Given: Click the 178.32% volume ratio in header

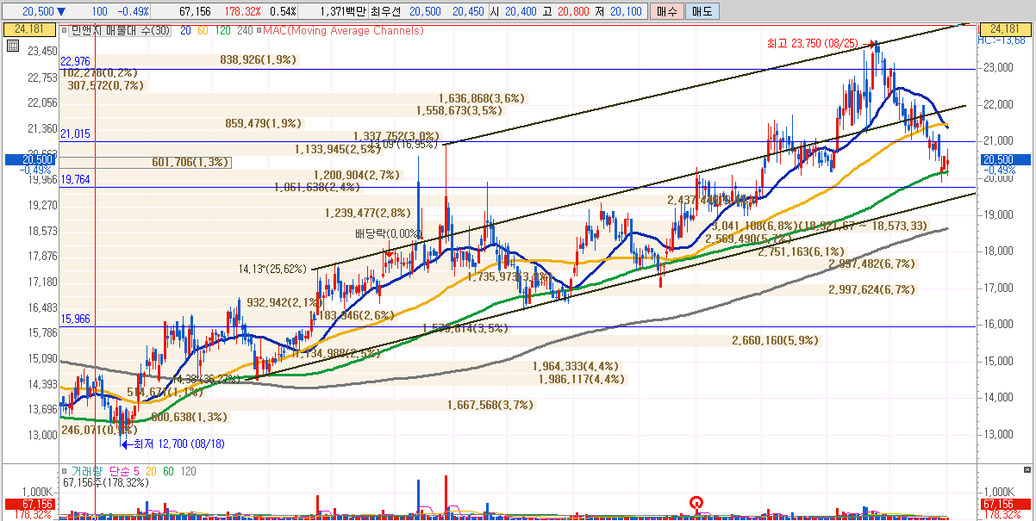Looking at the screenshot, I should pos(244,11).
